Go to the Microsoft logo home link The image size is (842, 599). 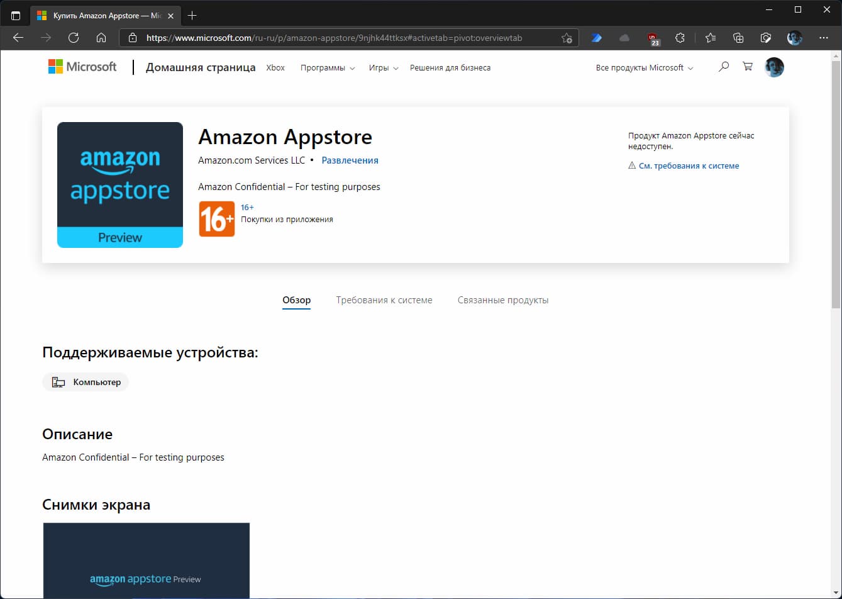(82, 67)
